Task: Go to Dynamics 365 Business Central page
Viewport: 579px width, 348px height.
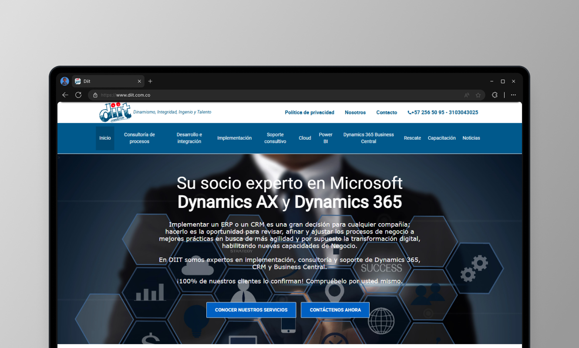Action: tap(368, 138)
